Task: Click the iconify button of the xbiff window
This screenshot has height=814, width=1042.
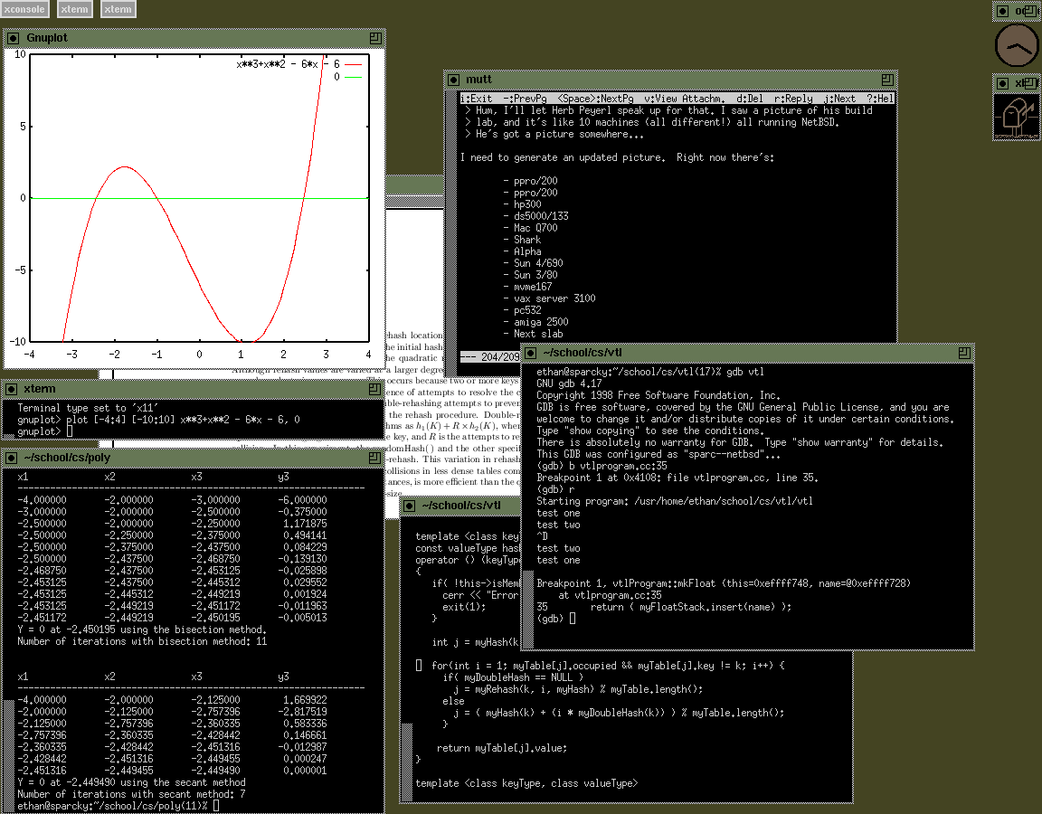Action: click(x=1003, y=83)
